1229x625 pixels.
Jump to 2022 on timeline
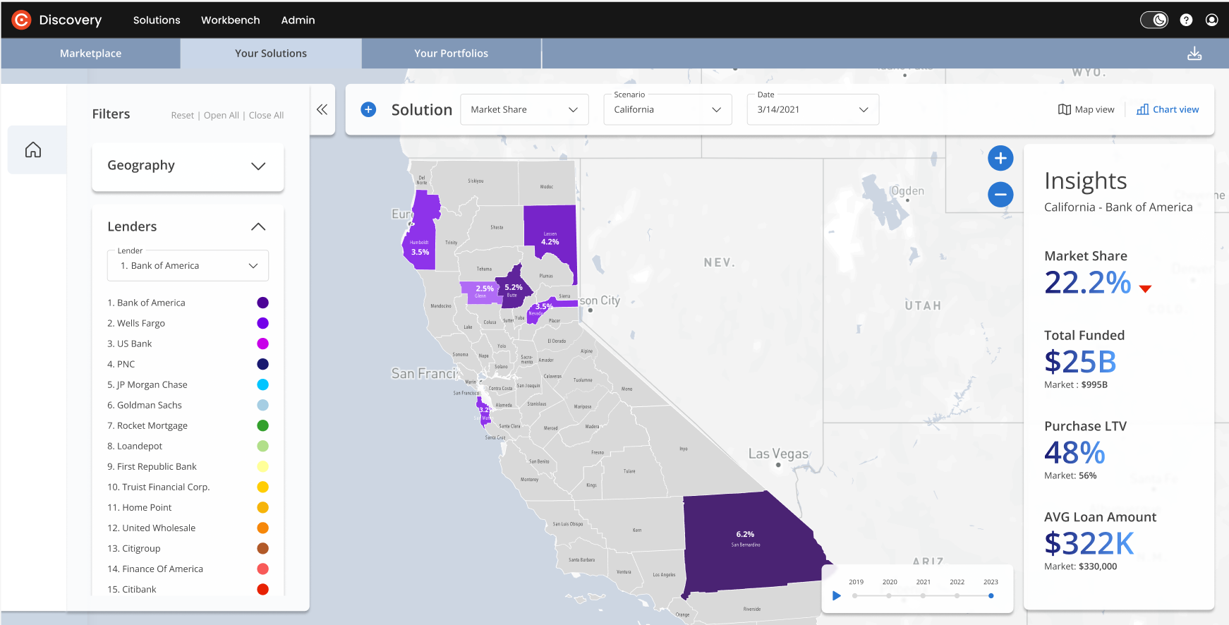tap(957, 595)
